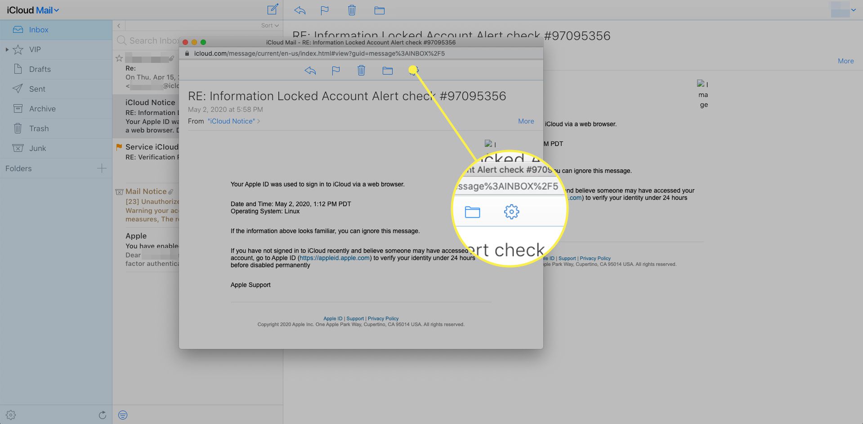
Task: Click Privacy Policy footer link in the popup
Action: (383, 318)
